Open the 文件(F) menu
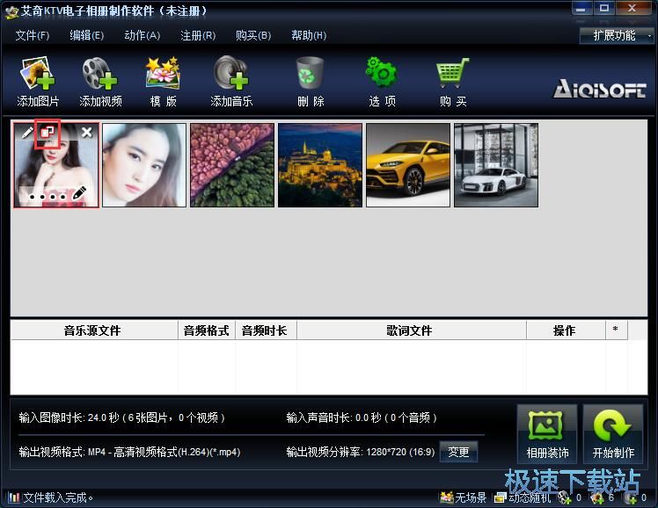658x508 pixels. point(33,35)
